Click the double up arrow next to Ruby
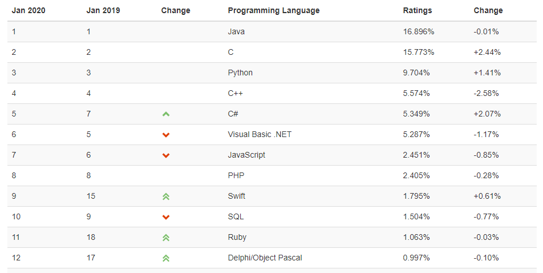543x273 pixels. tap(166, 238)
